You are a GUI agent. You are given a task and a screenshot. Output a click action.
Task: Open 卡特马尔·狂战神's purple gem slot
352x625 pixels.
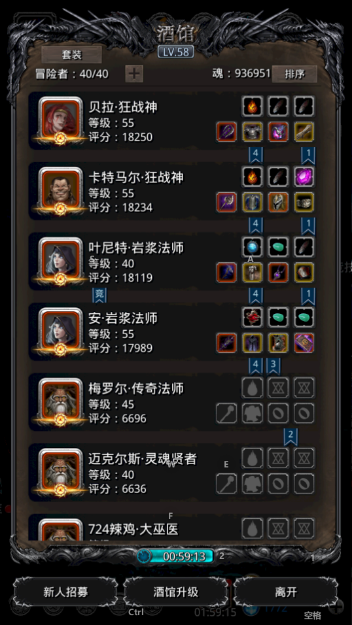[x=304, y=176]
